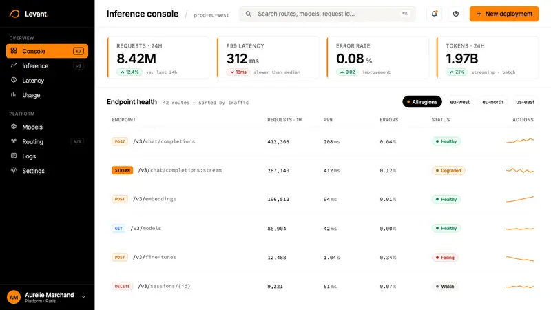Sort by Errors column header
Screen dimensions: 551x310
click(x=388, y=120)
